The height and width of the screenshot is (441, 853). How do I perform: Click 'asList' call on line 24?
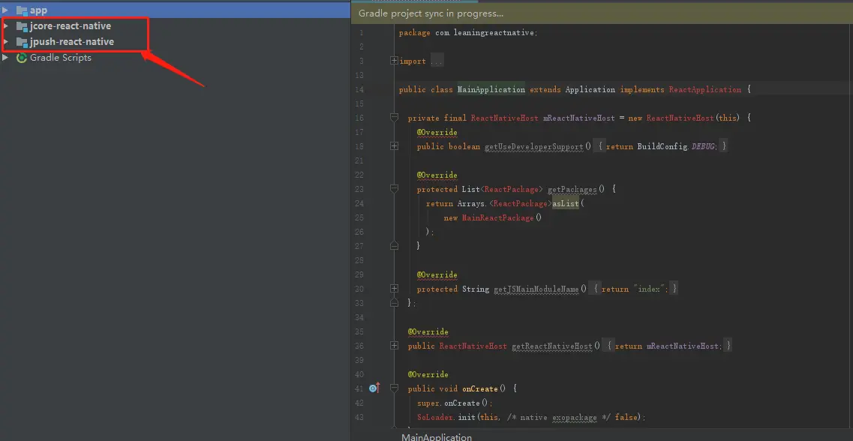coord(565,203)
